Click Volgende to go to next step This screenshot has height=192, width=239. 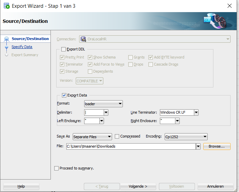pyautogui.click(x=138, y=186)
